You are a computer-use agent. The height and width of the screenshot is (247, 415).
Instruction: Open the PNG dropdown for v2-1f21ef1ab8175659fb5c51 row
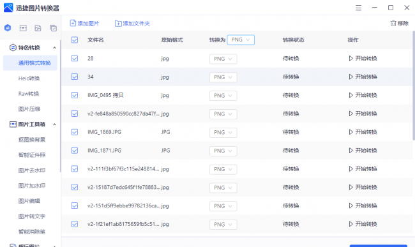coord(223,224)
